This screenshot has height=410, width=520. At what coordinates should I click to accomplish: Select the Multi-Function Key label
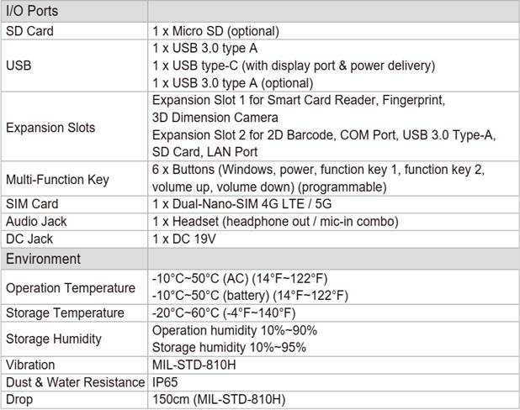coord(57,180)
